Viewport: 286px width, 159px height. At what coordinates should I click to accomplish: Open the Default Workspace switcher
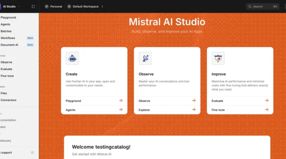(x=85, y=6)
